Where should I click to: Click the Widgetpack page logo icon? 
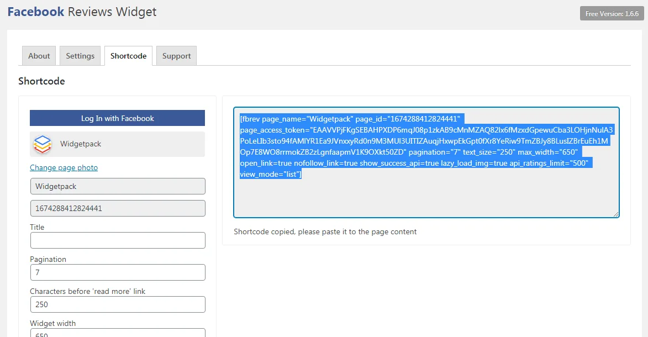point(43,144)
